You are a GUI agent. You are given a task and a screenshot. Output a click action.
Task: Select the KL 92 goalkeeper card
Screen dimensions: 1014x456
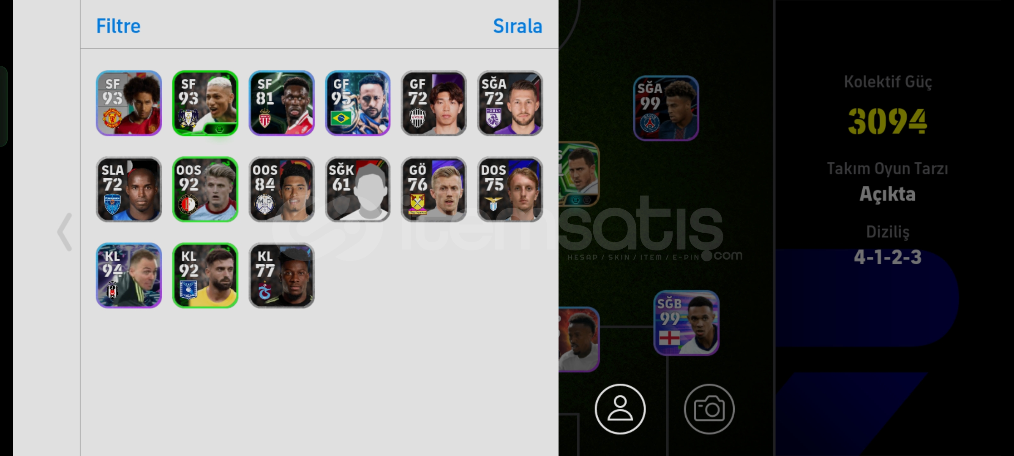point(205,275)
